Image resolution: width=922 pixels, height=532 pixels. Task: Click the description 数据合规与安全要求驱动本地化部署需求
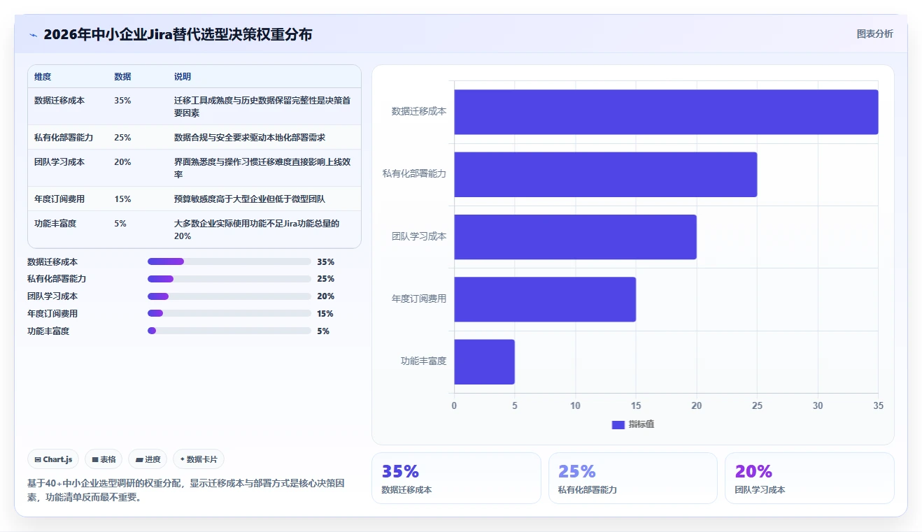point(250,138)
